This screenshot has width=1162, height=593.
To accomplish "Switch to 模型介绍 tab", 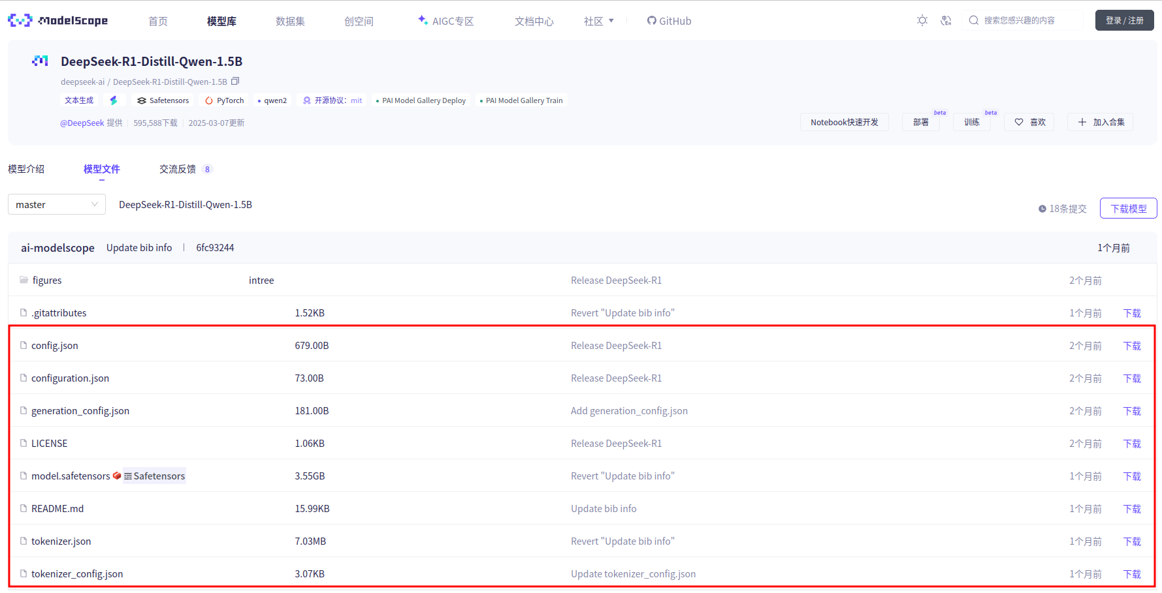I will click(26, 169).
